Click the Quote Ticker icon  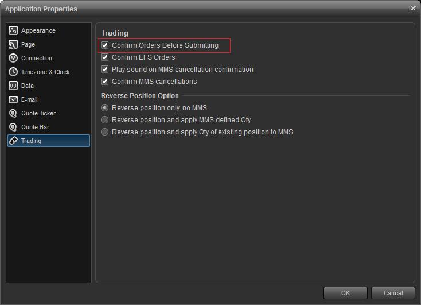[x=13, y=113]
